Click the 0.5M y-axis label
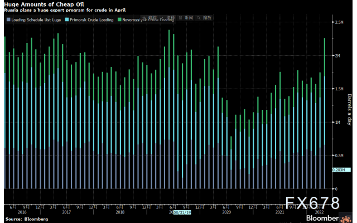The image size is (357, 223). 339,156
